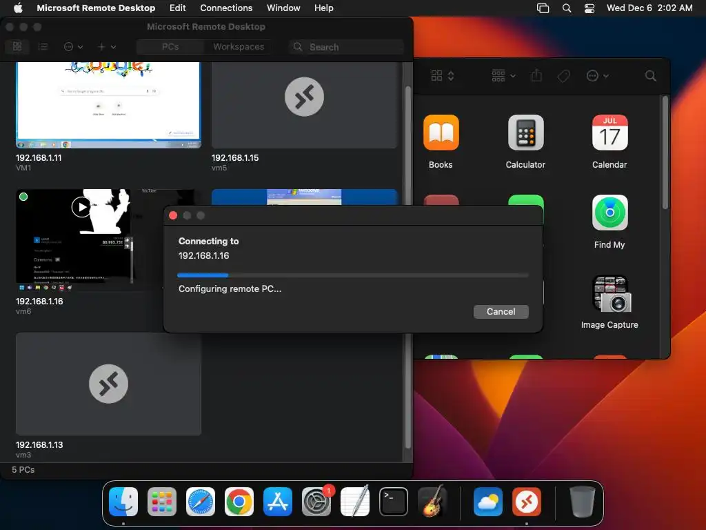Open the Help menu

[324, 8]
